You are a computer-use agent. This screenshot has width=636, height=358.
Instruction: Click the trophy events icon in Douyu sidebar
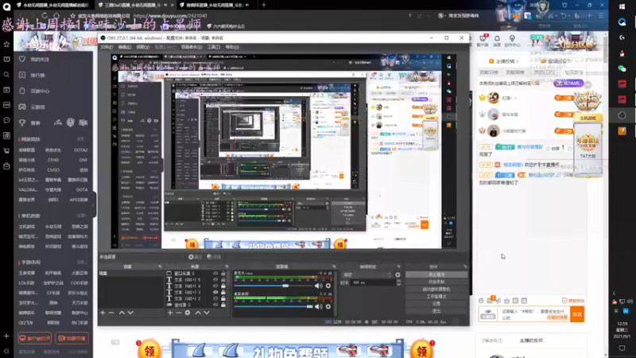[x=22, y=123]
